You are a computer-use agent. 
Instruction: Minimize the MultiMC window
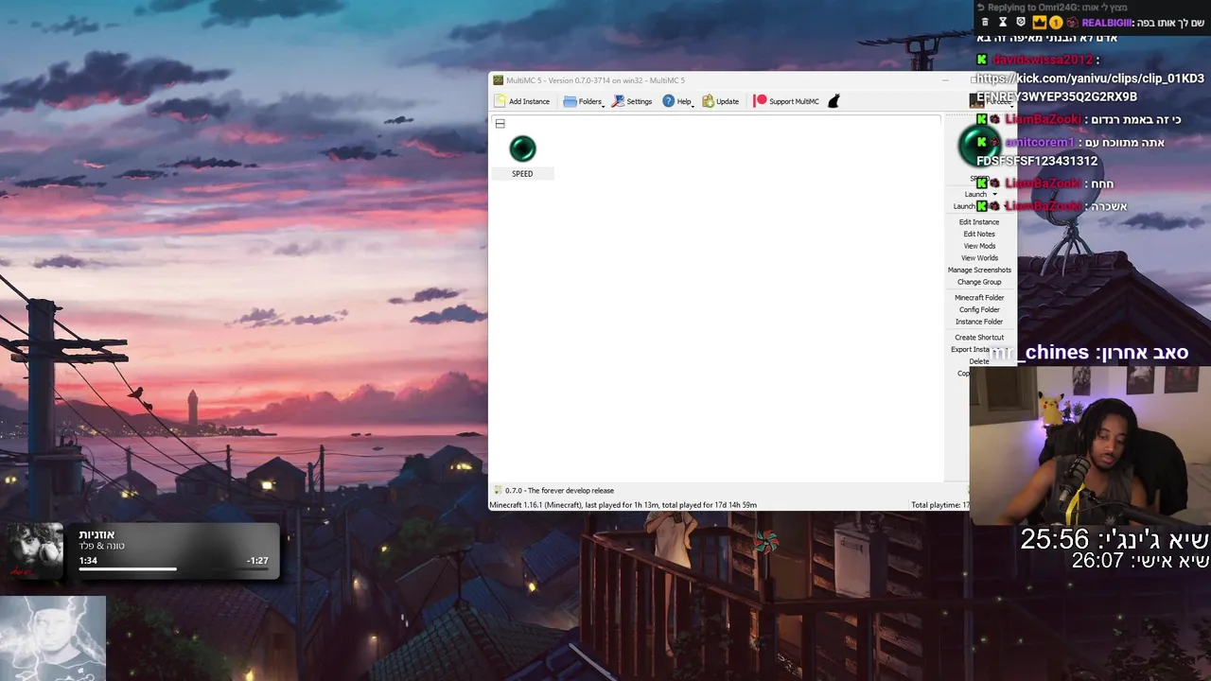pyautogui.click(x=944, y=80)
